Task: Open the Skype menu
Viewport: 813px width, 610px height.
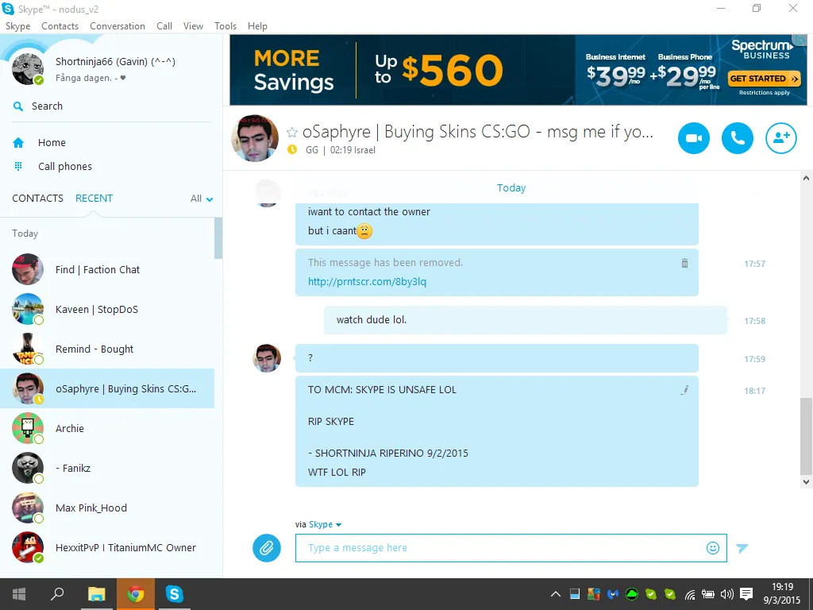Action: pos(17,26)
